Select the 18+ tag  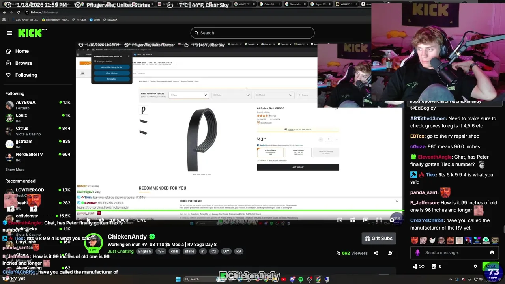coord(161,251)
